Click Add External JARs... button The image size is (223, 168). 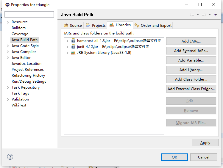pos(191,51)
